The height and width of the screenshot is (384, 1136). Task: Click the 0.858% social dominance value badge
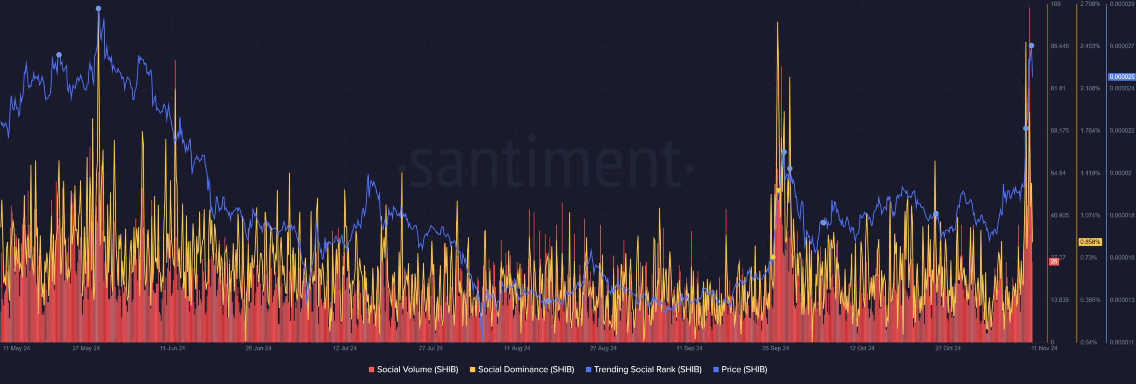pos(1090,242)
